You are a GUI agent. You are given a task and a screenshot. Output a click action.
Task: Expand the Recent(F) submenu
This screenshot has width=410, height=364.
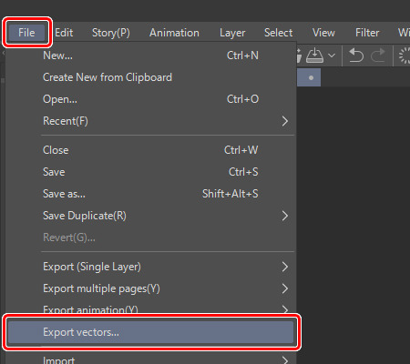(151, 121)
